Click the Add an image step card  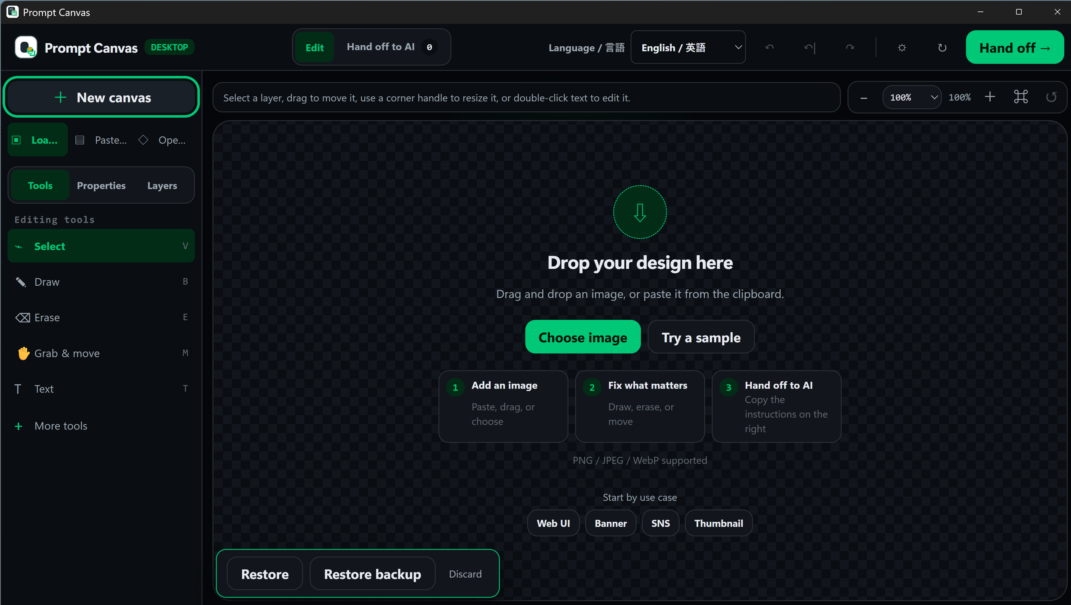tap(503, 406)
